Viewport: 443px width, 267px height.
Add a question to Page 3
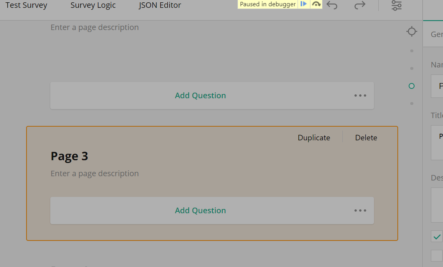200,210
